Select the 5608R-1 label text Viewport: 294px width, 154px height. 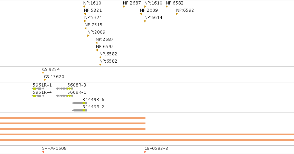[77, 92]
